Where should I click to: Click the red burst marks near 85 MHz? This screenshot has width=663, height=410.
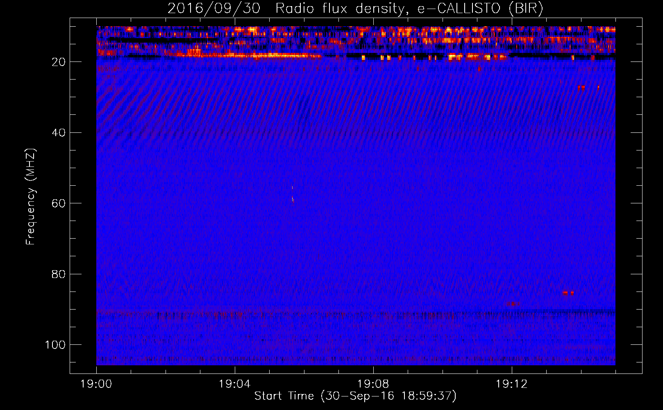568,293
